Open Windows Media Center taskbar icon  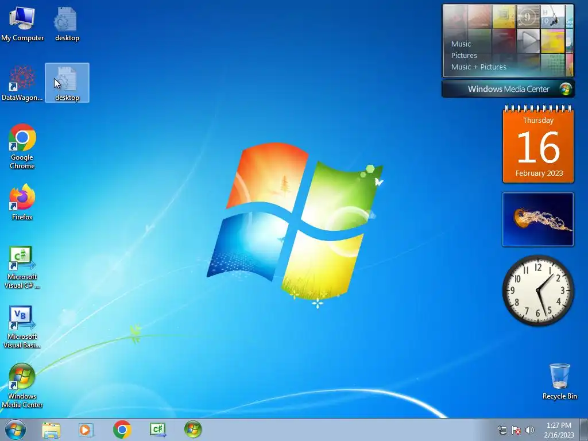tap(193, 430)
